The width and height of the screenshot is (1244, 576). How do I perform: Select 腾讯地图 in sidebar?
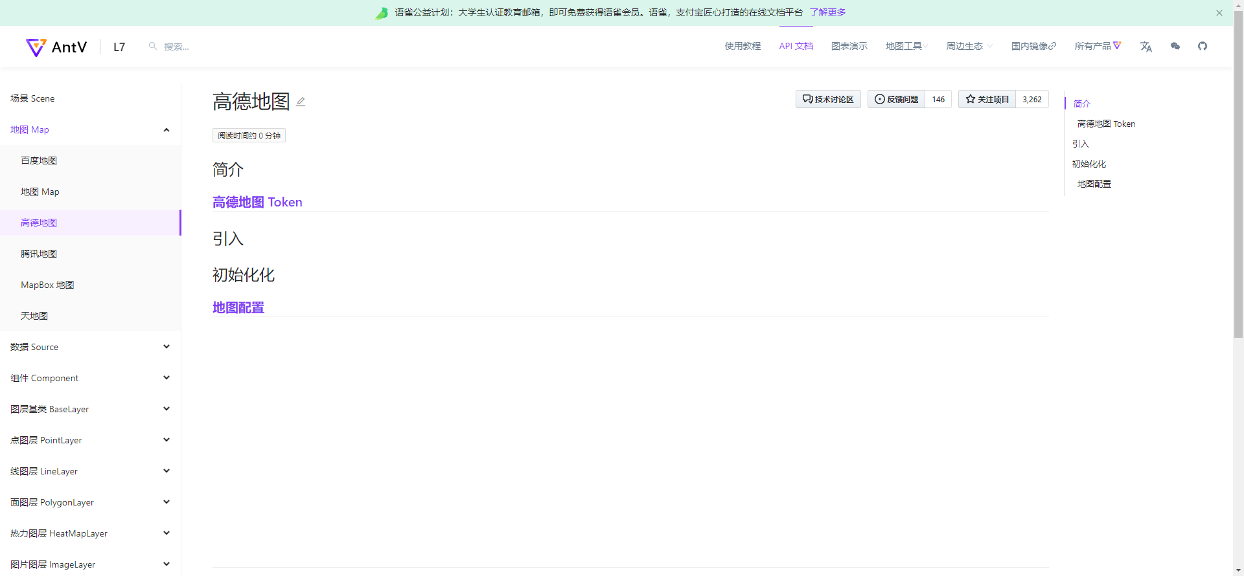90,254
